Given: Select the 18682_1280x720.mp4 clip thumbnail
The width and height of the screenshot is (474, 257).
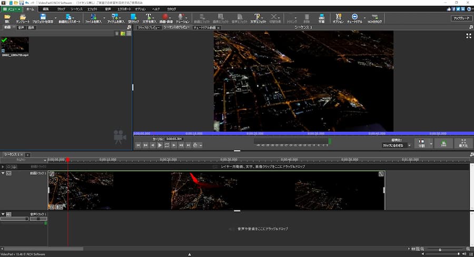Looking at the screenshot, I should (15, 45).
